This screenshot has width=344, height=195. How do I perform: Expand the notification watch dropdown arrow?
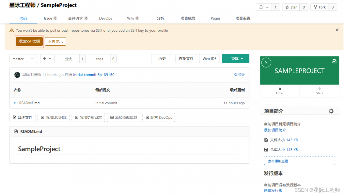pyautogui.click(x=267, y=8)
